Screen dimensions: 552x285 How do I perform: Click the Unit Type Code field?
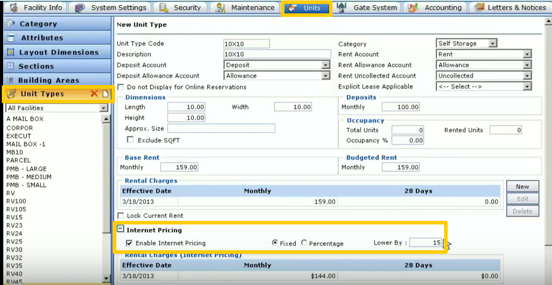(247, 44)
